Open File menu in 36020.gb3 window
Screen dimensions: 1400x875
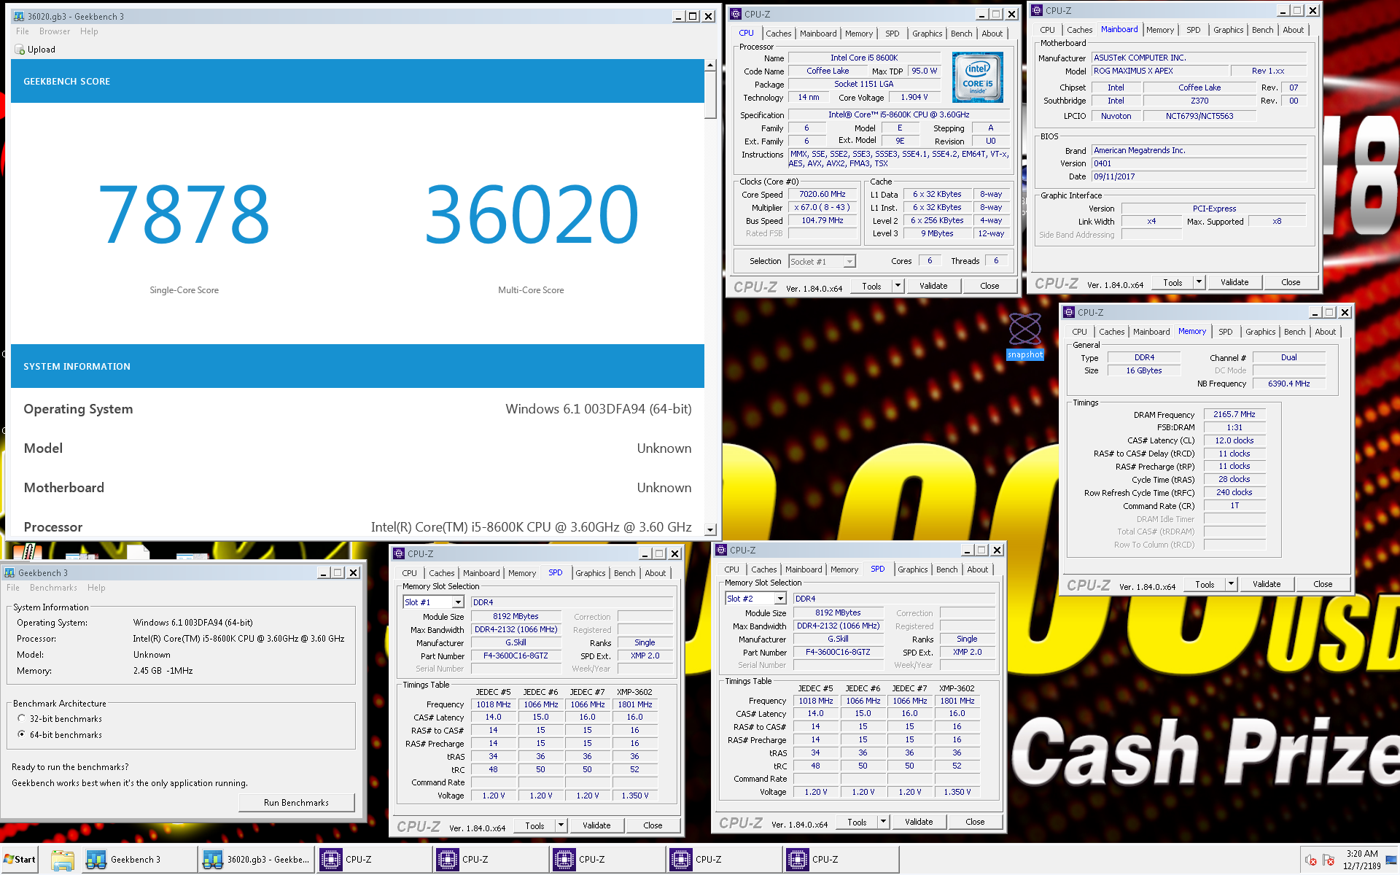23,31
